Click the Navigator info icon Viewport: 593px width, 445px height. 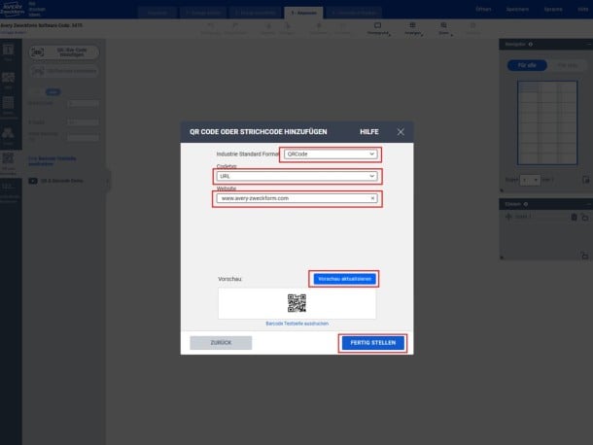(x=530, y=45)
